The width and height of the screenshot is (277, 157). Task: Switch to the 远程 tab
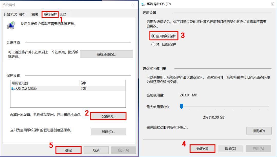[63, 14]
